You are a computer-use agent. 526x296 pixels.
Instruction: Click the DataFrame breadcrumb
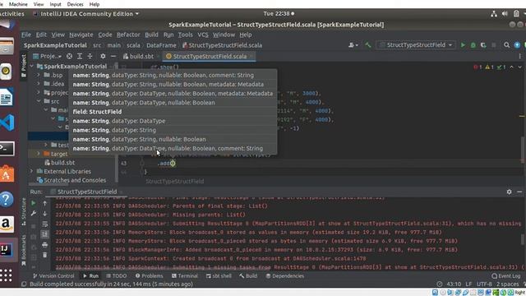[161, 45]
